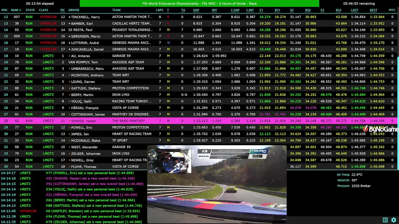Image resolution: width=399 pixels, height=224 pixels.
Task: Click the red S tyre marker in the TINCKNELL row
Action: [x=168, y=17]
